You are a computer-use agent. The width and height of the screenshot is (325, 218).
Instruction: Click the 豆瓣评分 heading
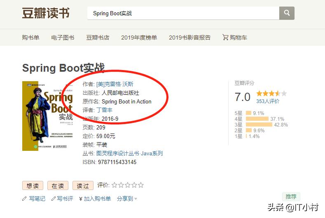click(x=244, y=83)
